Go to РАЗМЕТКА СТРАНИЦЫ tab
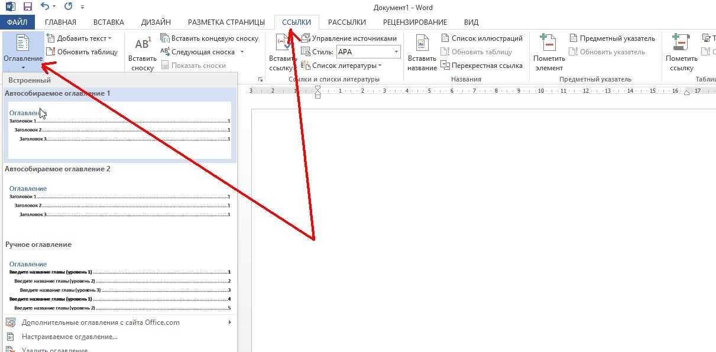Image resolution: width=716 pixels, height=352 pixels. click(226, 22)
